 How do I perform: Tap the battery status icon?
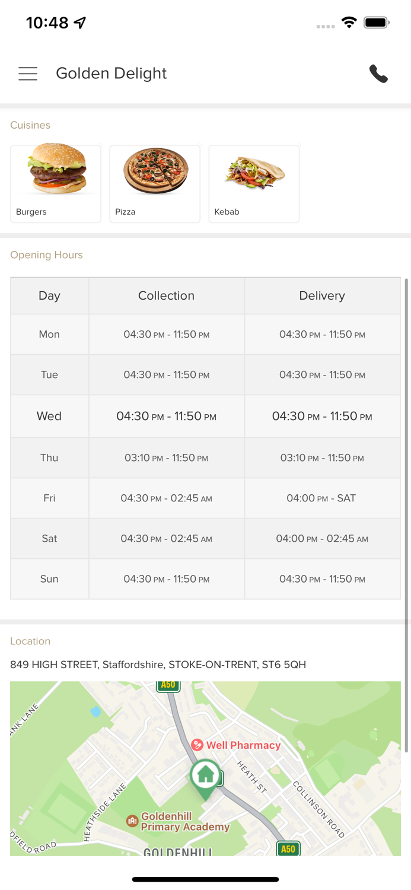coord(376,23)
